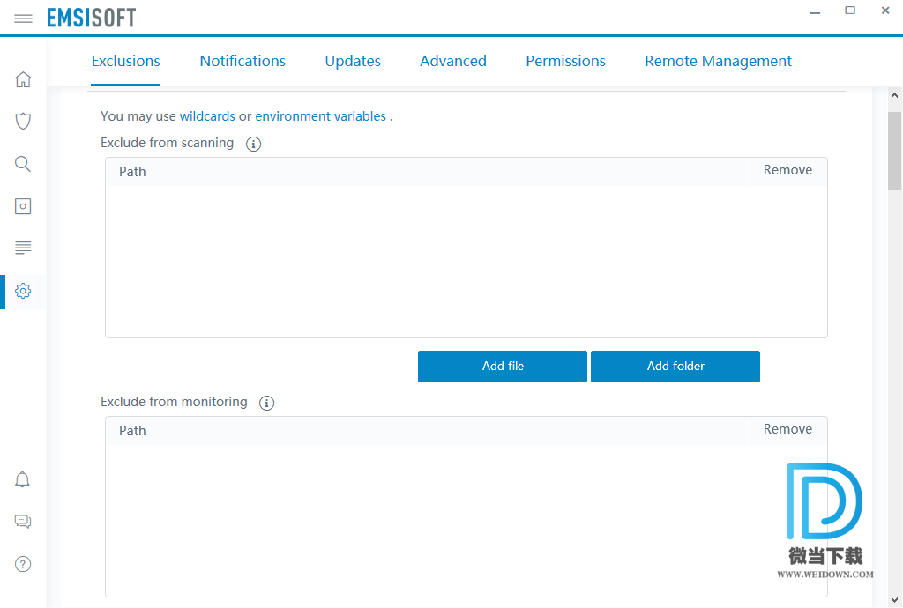
Task: Switch to the Permissions tab
Action: click(x=565, y=61)
